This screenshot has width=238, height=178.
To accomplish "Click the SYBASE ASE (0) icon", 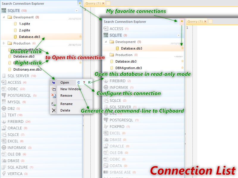I will [106, 172].
